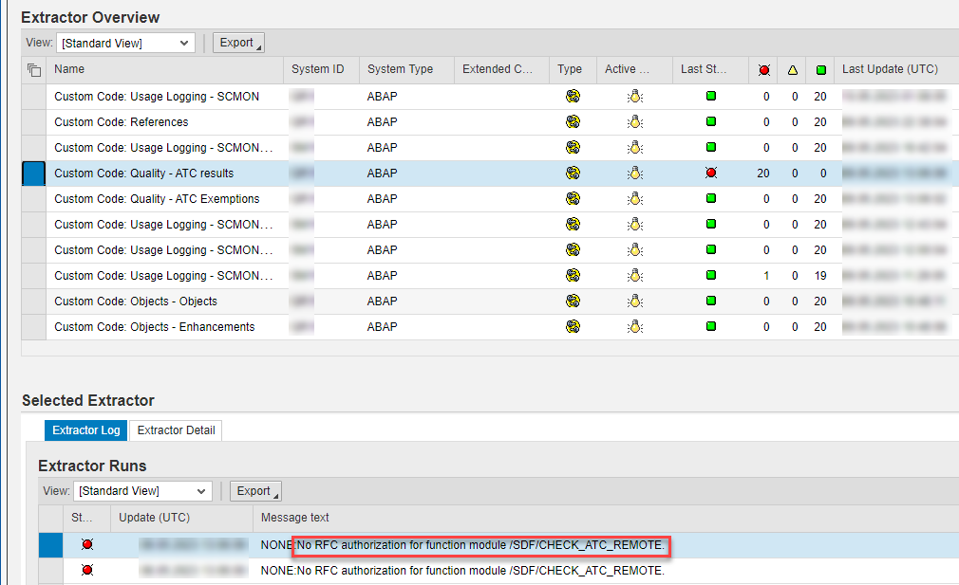Click error count 20 in the ATC results row
959x585 pixels.
pyautogui.click(x=762, y=174)
